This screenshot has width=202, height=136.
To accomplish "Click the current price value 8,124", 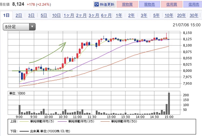I will coord(18,4).
